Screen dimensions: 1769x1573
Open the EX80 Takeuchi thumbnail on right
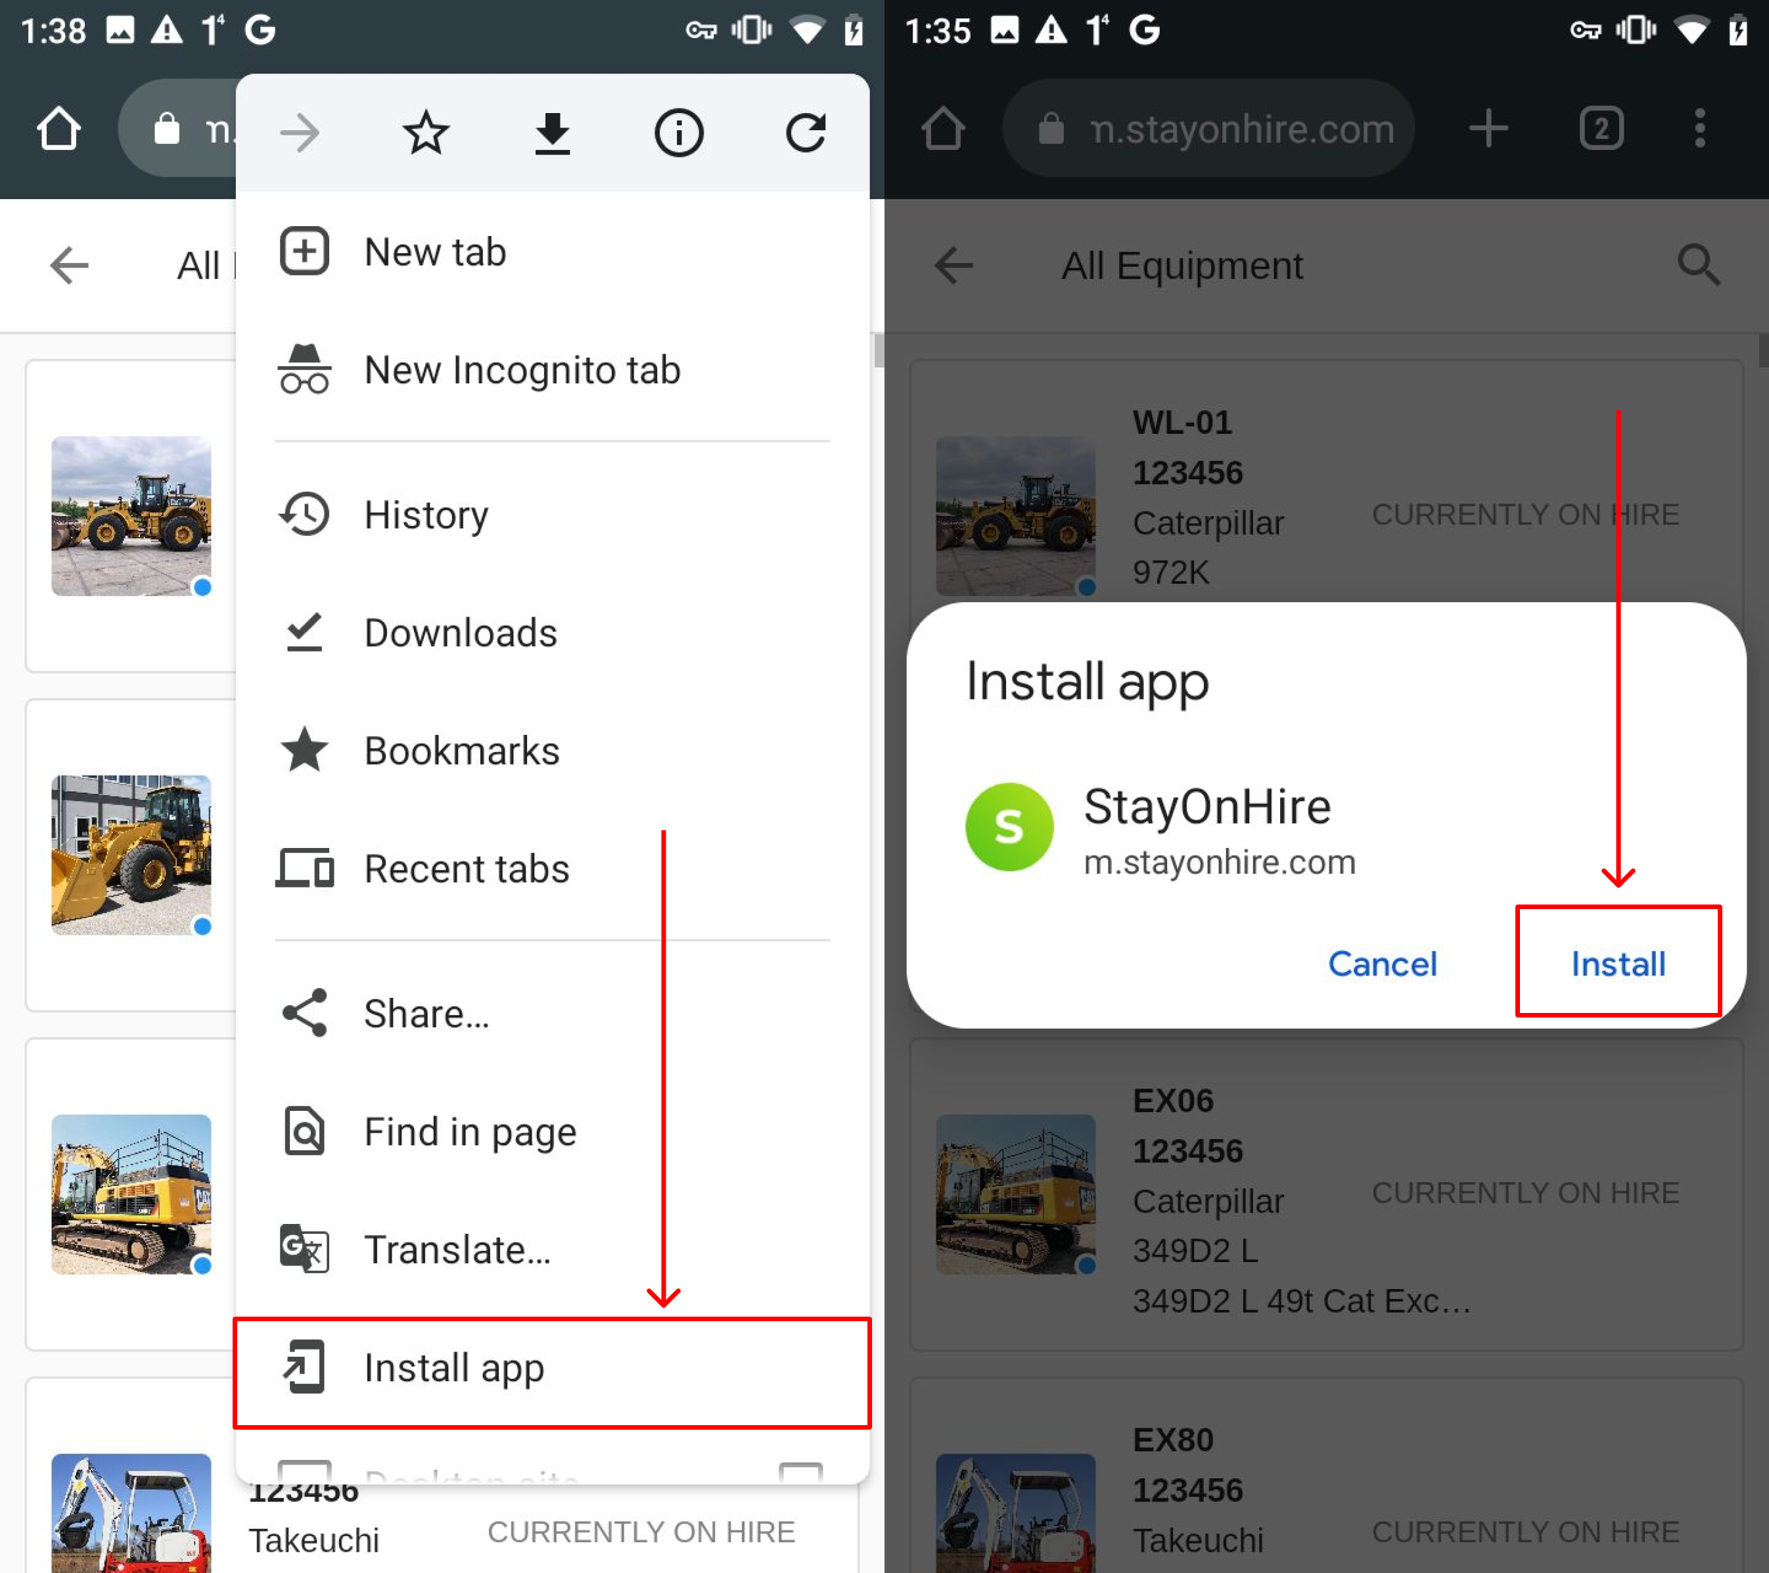1015,1513
